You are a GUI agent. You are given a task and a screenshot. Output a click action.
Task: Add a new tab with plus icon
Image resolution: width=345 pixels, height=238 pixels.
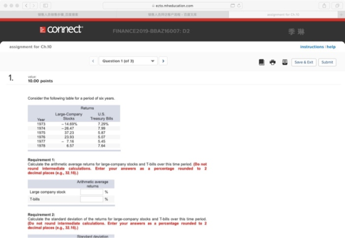(341, 15)
